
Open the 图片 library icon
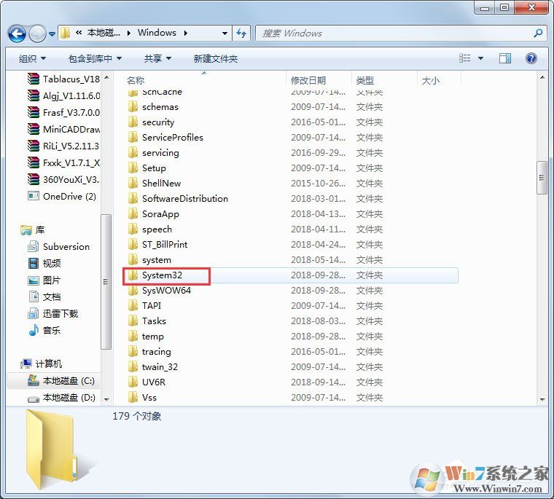tap(34, 280)
